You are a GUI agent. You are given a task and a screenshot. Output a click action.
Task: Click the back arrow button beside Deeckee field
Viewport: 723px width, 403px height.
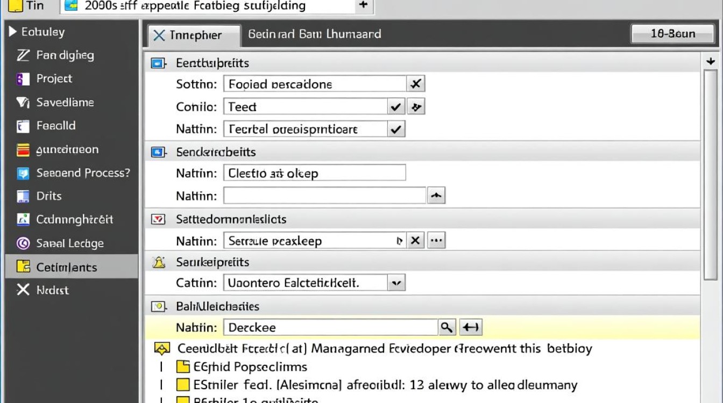pos(471,327)
